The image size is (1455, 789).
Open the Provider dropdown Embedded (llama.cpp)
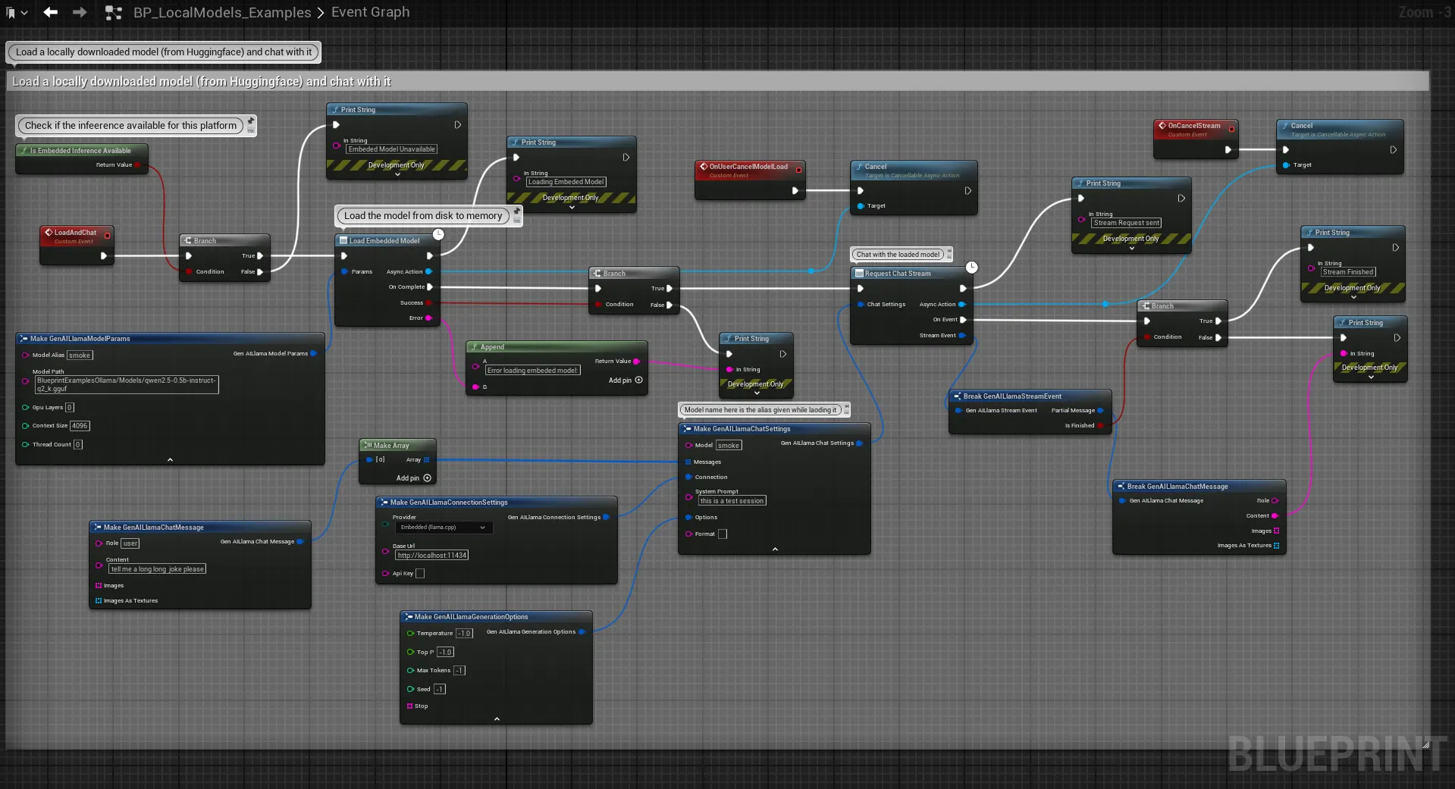click(x=443, y=527)
